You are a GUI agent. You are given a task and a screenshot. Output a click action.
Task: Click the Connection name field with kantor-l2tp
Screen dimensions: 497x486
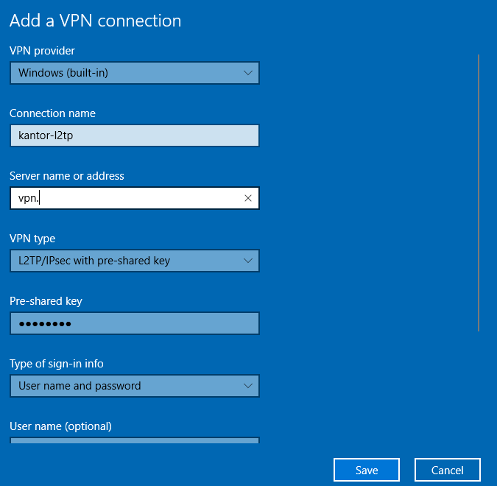pyautogui.click(x=135, y=135)
